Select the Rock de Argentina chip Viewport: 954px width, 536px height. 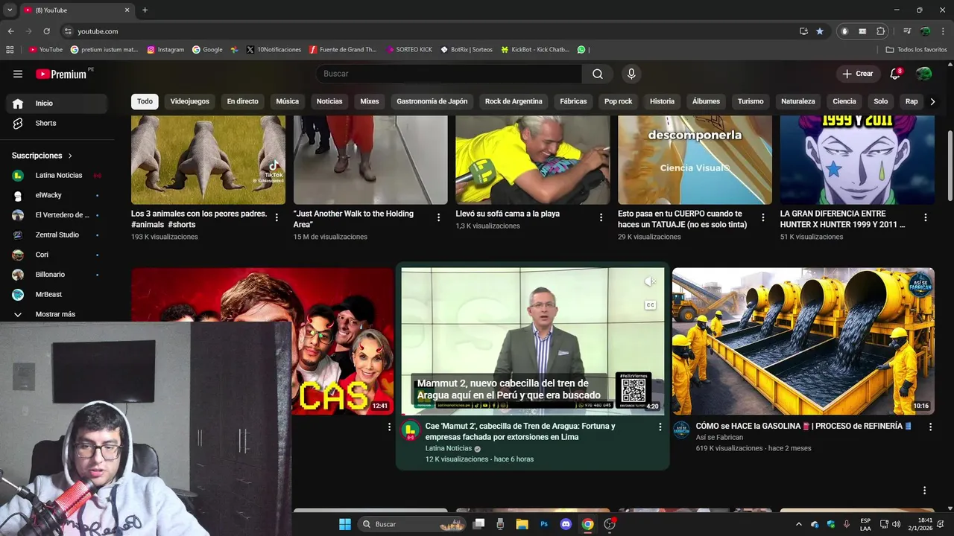pos(514,101)
